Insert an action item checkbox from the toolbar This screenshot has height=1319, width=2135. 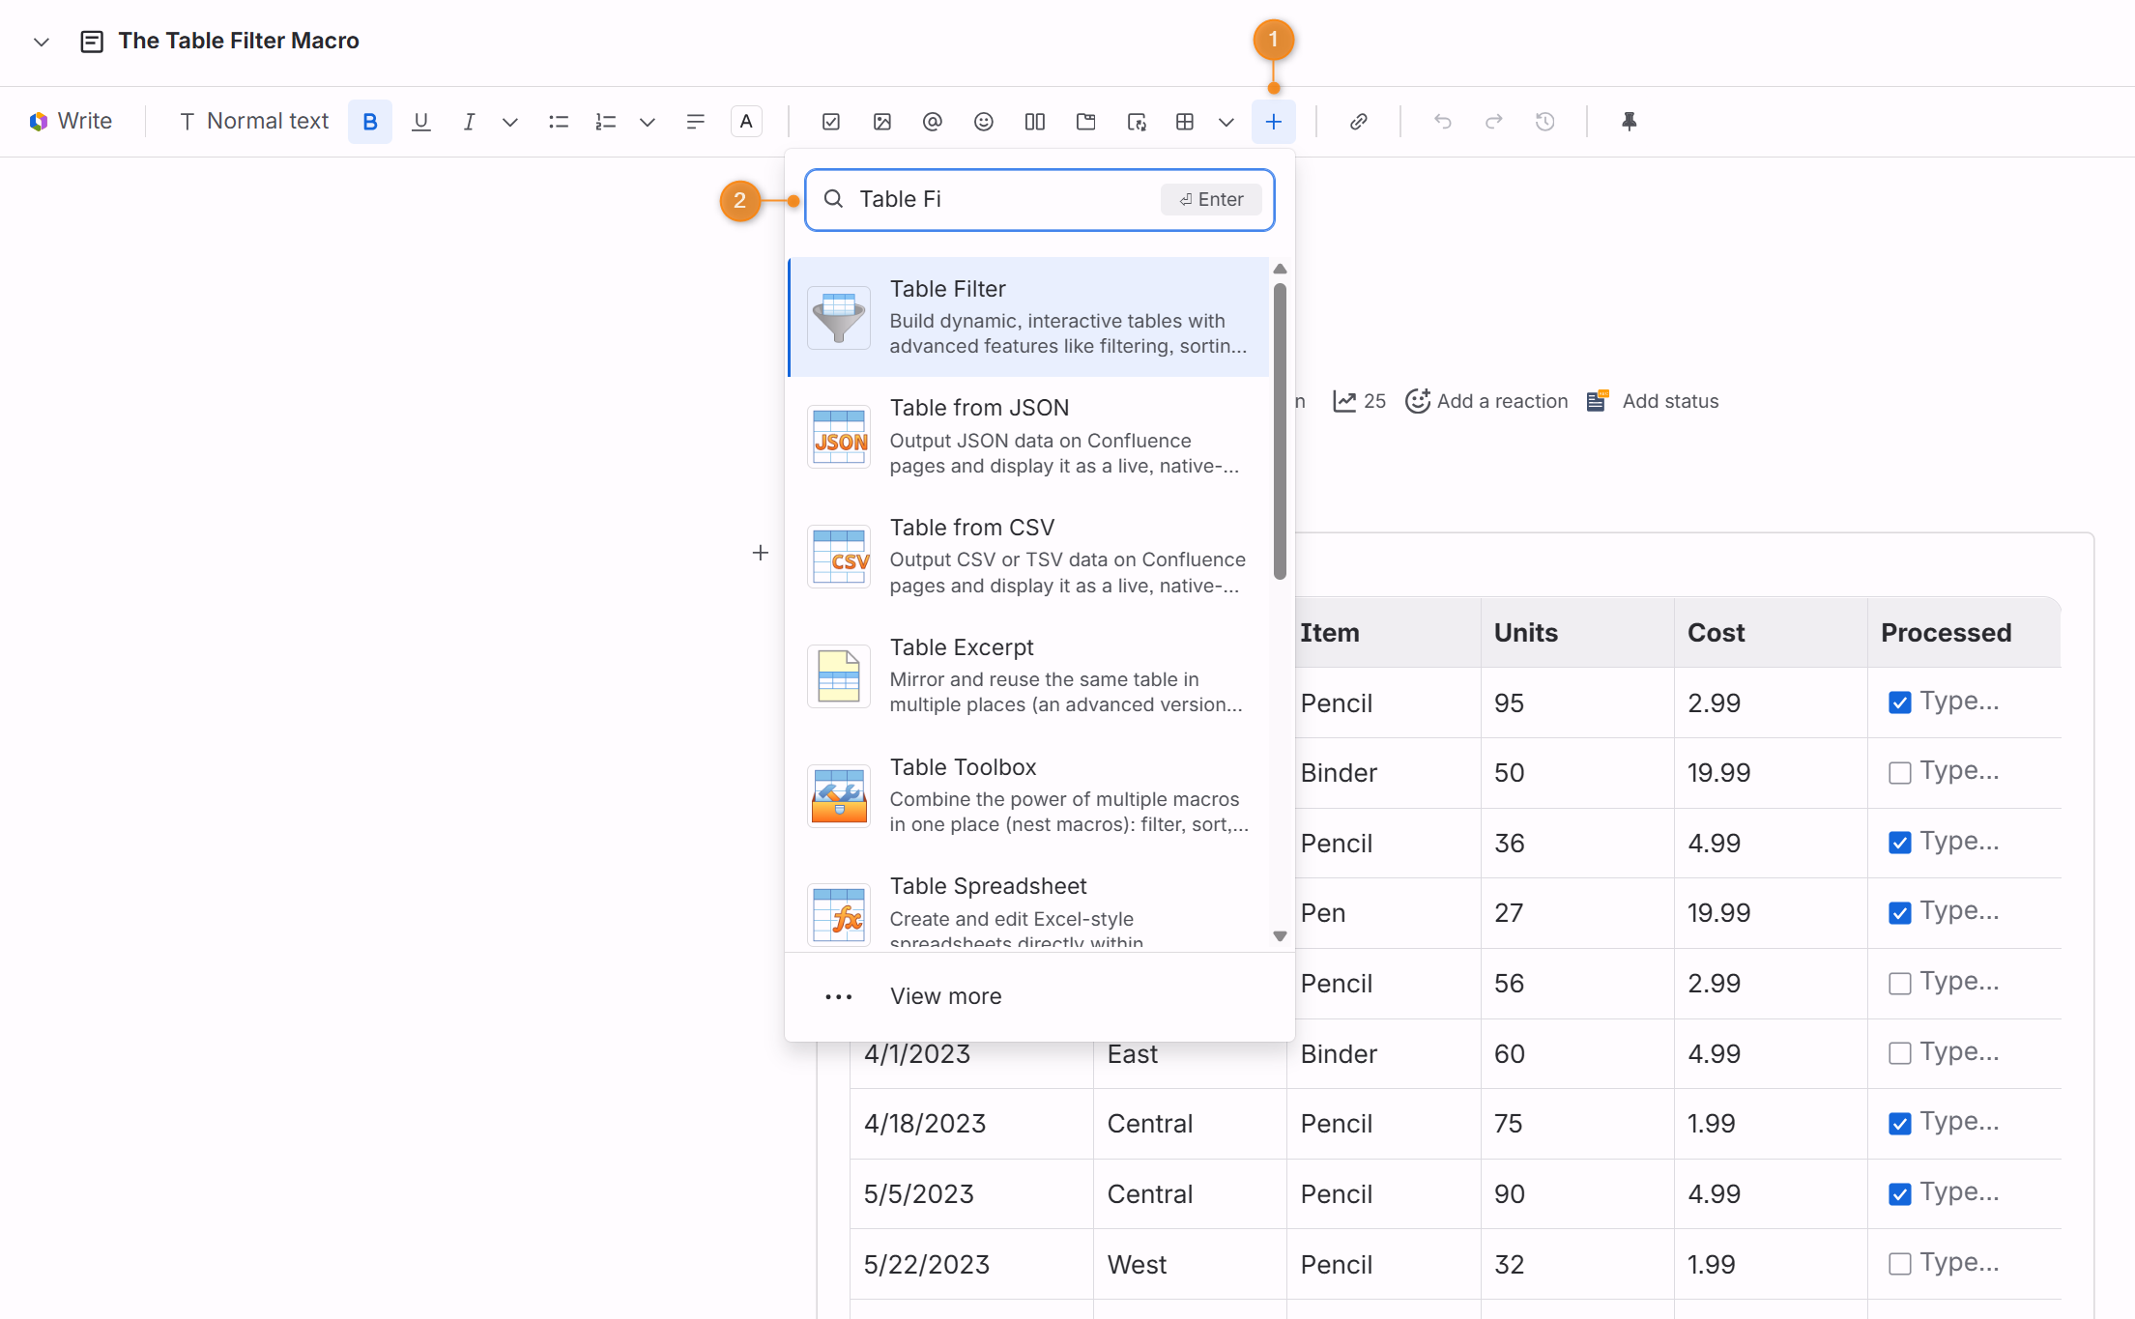coord(831,122)
